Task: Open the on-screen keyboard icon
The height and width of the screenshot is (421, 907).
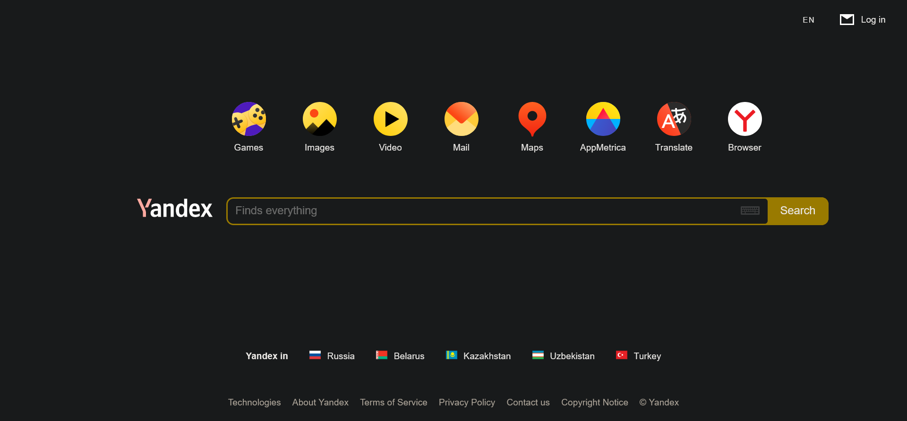Action: pos(750,210)
